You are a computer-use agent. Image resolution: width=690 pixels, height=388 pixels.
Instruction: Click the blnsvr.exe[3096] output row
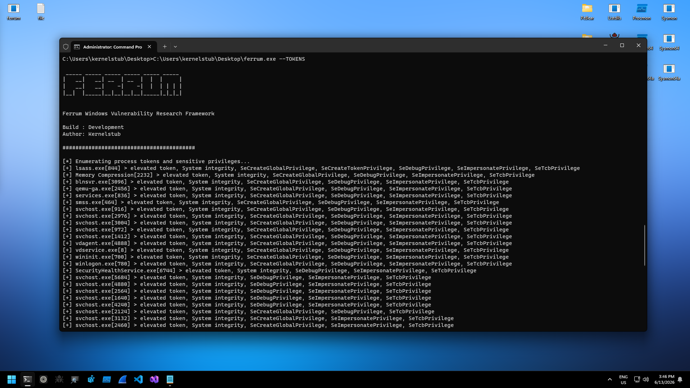(x=286, y=182)
